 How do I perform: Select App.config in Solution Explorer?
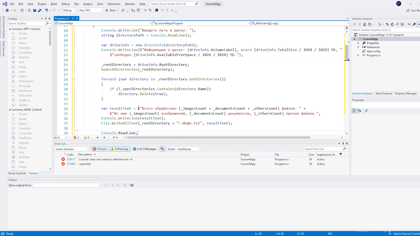[x=373, y=51]
